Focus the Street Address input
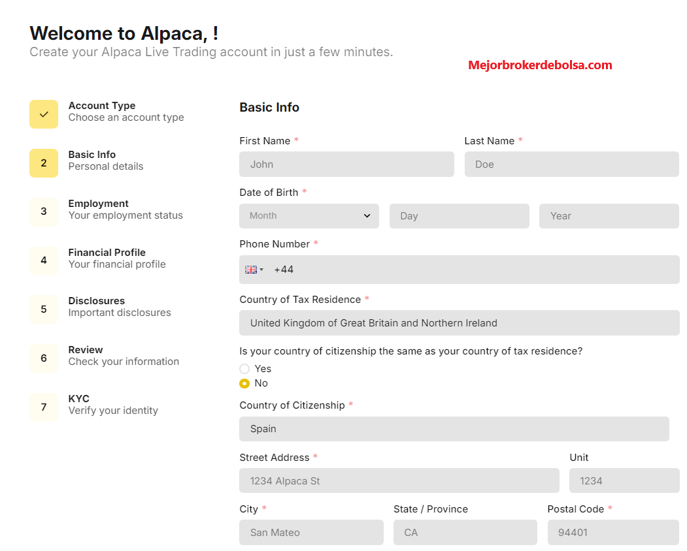Viewport: 687px width, 551px height. click(x=399, y=480)
